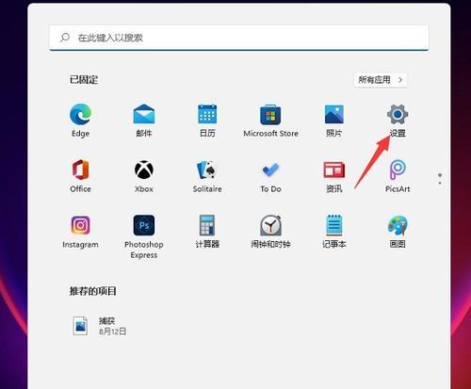The width and height of the screenshot is (471, 389).
Task: Open the 计算器 calculator
Action: point(207,232)
